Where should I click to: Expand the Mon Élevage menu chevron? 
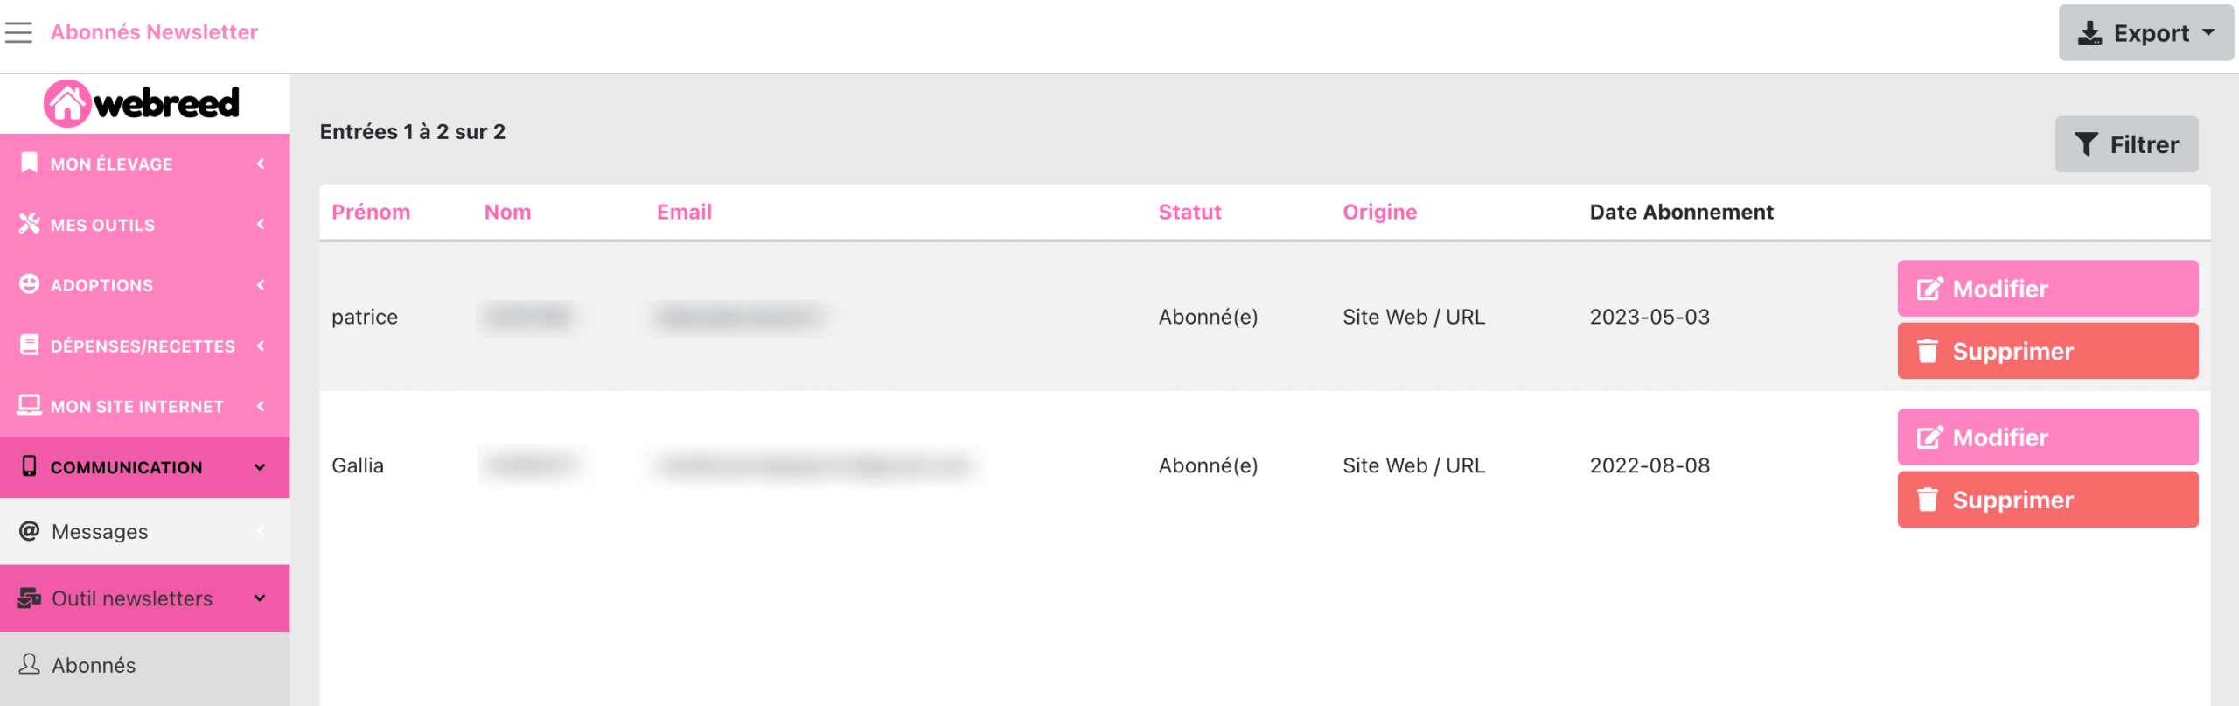coord(261,164)
